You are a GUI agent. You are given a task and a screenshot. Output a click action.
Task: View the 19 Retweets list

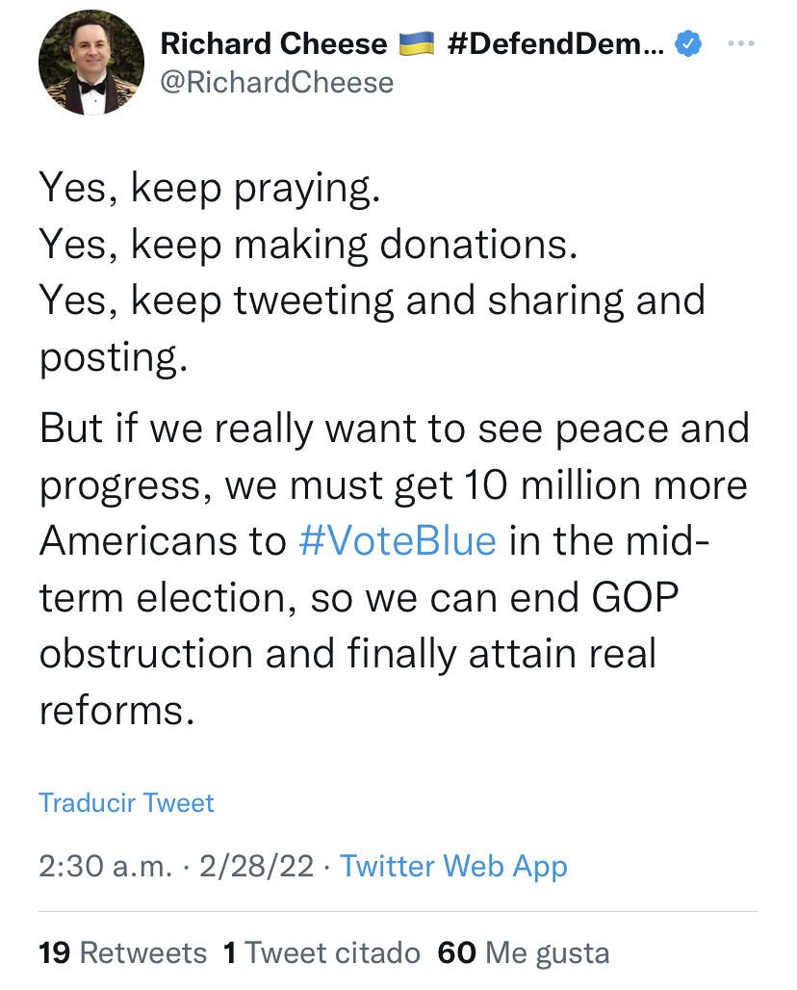122,952
